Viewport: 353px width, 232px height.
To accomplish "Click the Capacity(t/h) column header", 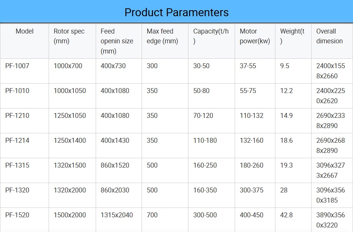I will (211, 36).
